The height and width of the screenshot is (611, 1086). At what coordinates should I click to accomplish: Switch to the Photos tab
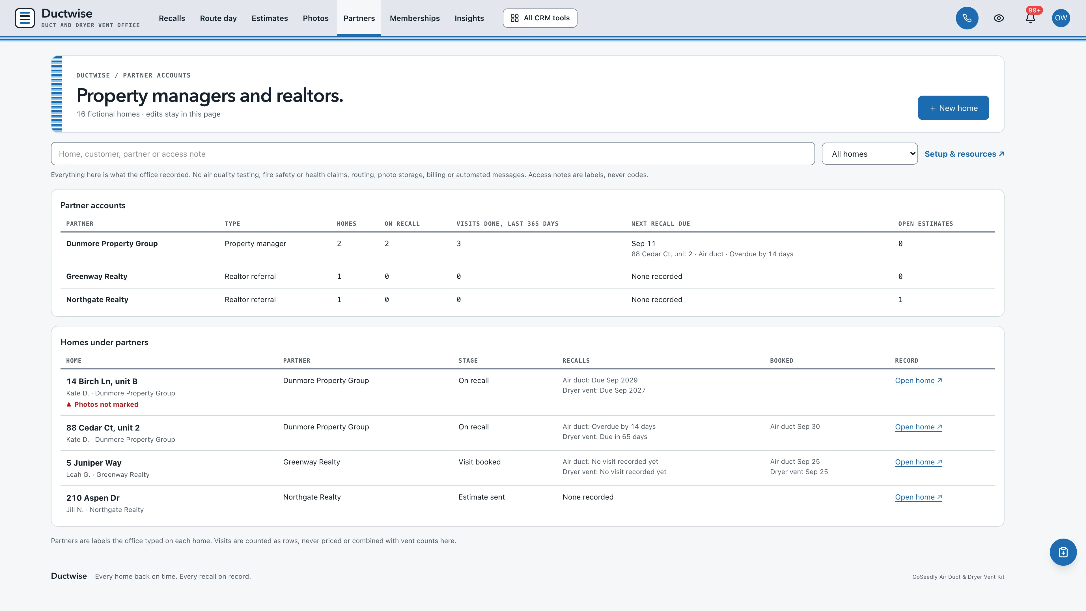[316, 18]
